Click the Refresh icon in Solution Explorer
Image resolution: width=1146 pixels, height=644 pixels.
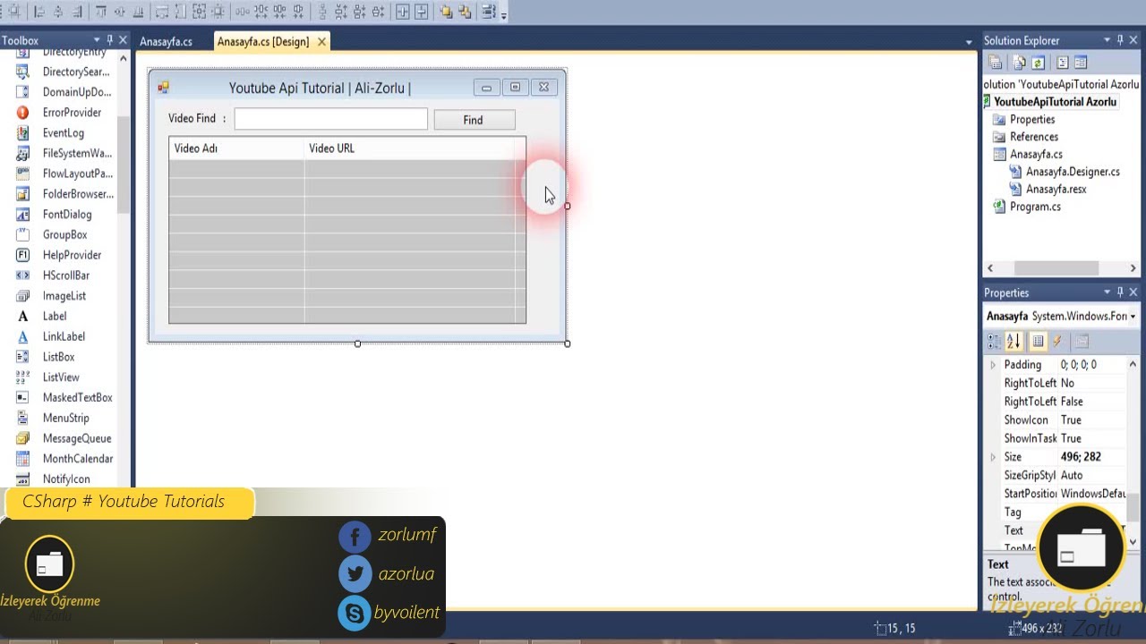point(1038,63)
